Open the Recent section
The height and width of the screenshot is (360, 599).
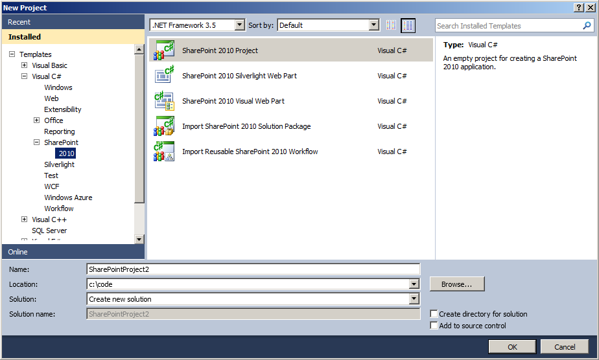tap(73, 22)
